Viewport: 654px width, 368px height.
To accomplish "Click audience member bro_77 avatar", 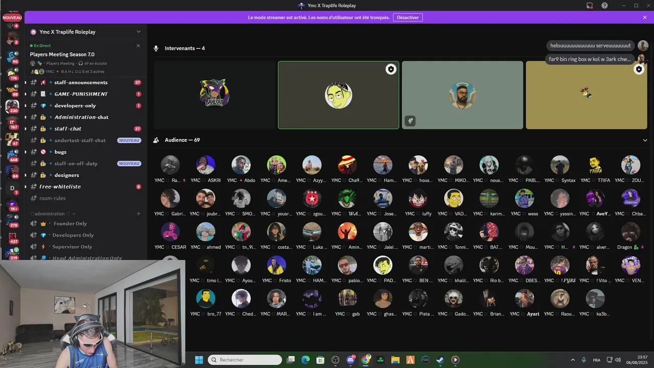I will tap(205, 298).
